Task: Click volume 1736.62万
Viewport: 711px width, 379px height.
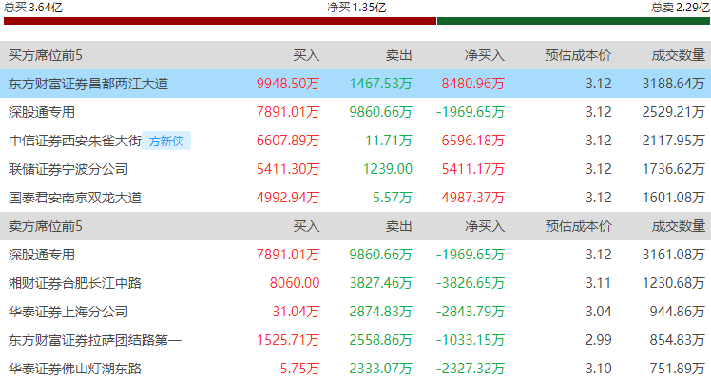Action: coord(674,169)
